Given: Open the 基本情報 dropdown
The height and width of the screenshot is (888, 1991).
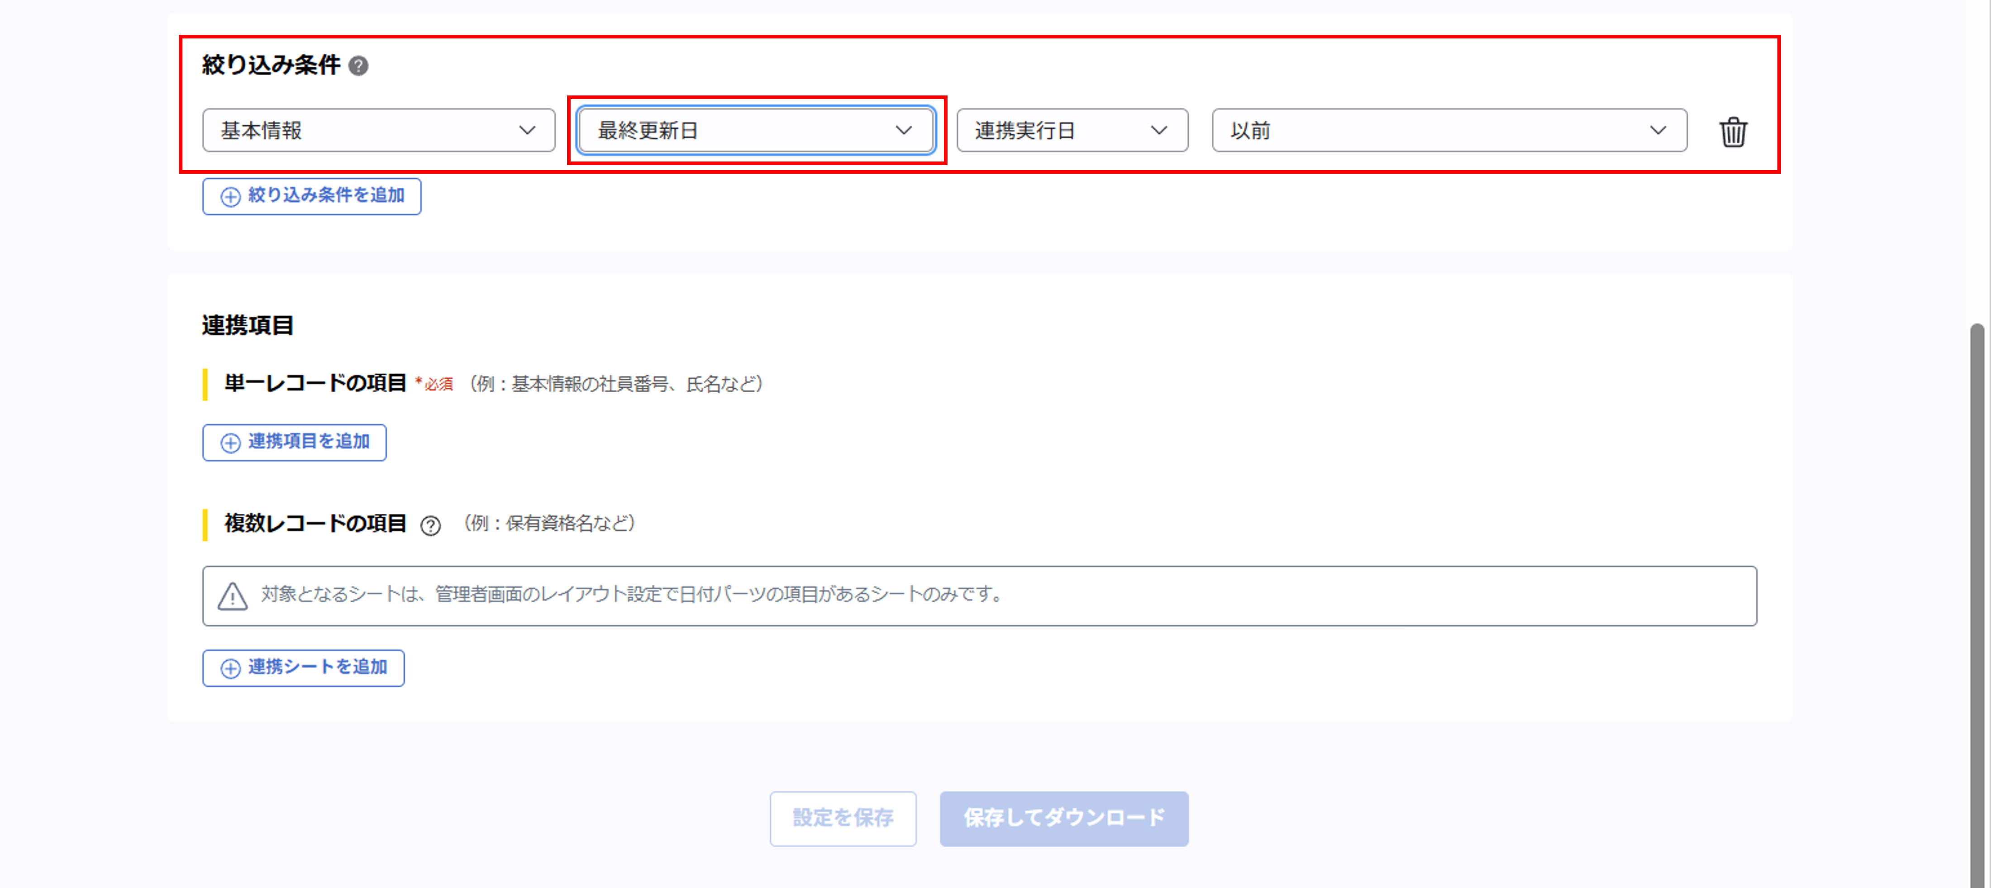Looking at the screenshot, I should coord(378,130).
